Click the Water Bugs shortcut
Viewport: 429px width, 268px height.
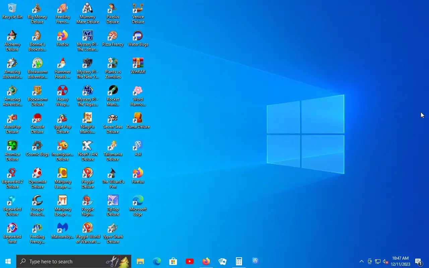click(x=138, y=39)
